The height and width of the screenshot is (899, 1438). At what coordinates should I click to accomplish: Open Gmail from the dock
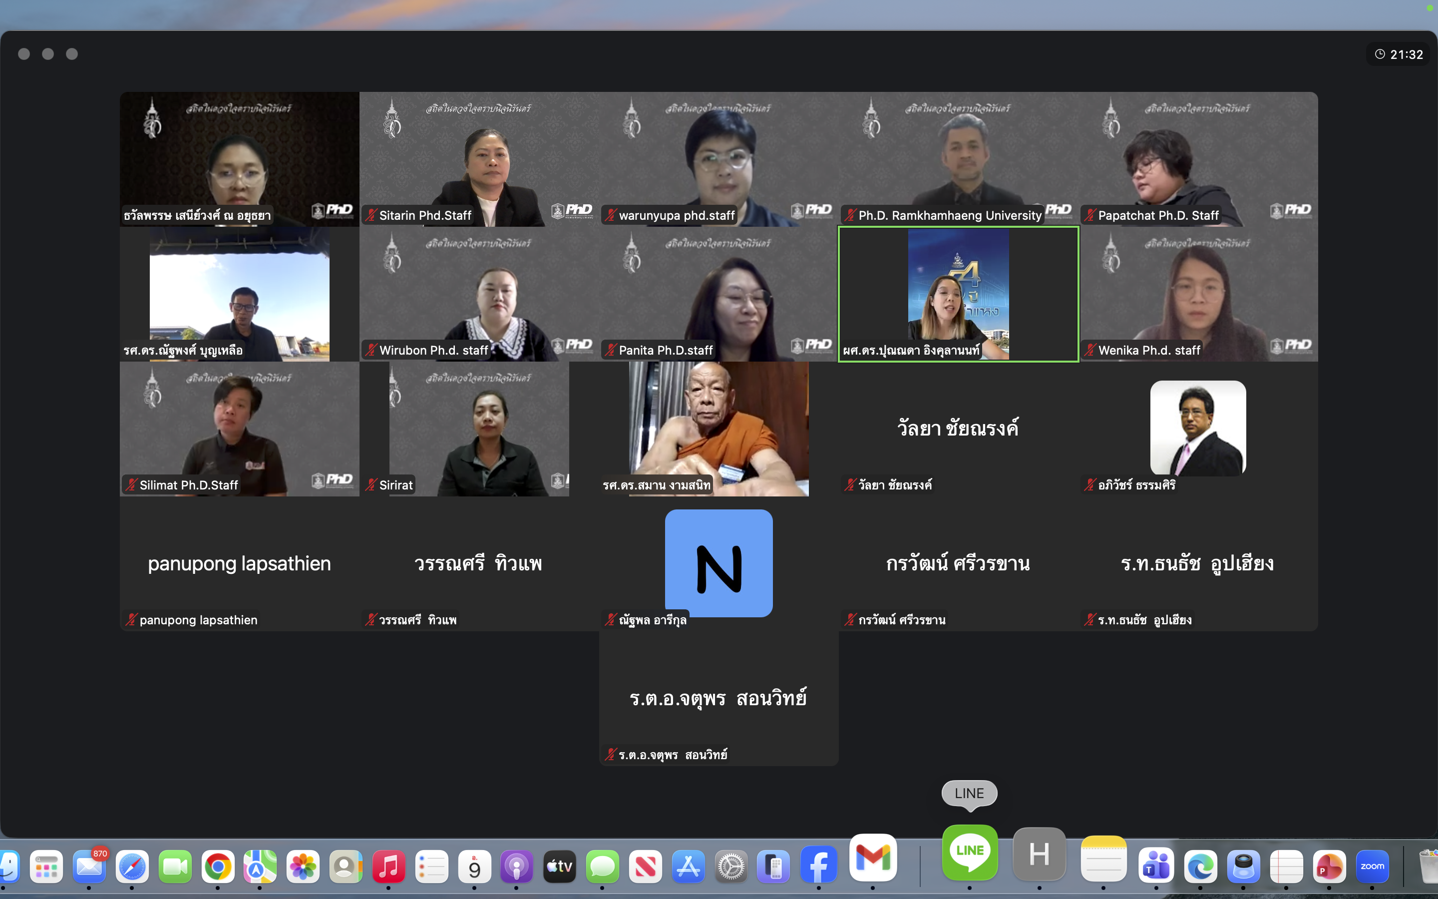coord(872,858)
